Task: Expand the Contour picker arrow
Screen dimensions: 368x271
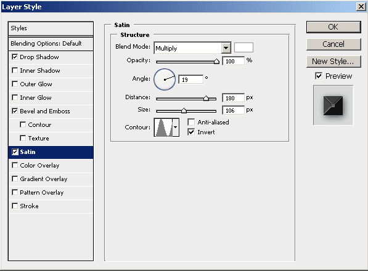Action: point(176,127)
